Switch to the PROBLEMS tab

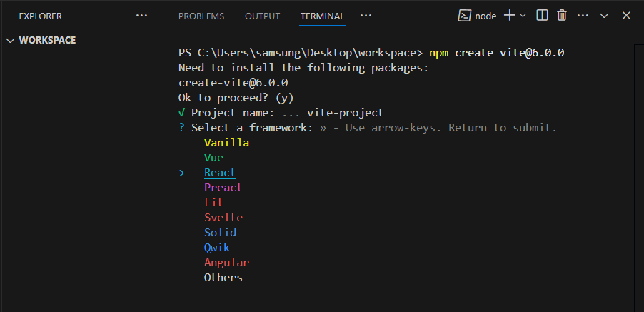pyautogui.click(x=201, y=16)
